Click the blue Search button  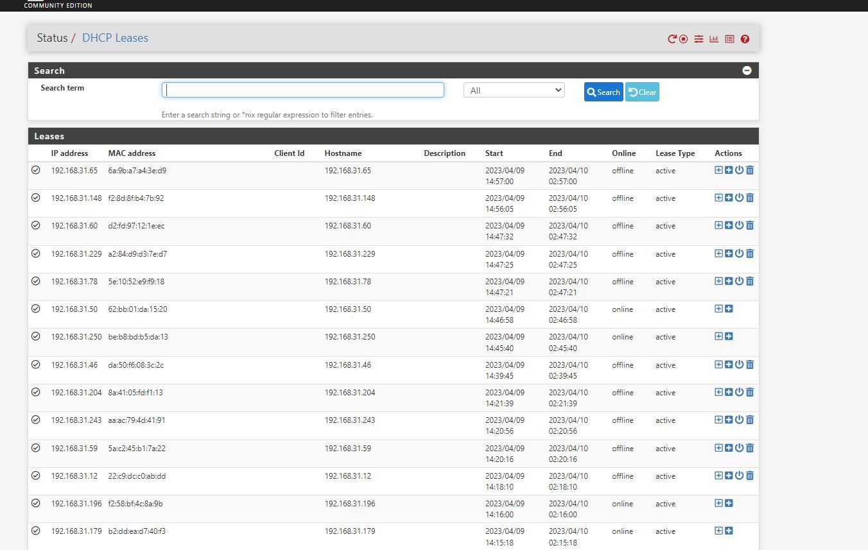(x=603, y=92)
